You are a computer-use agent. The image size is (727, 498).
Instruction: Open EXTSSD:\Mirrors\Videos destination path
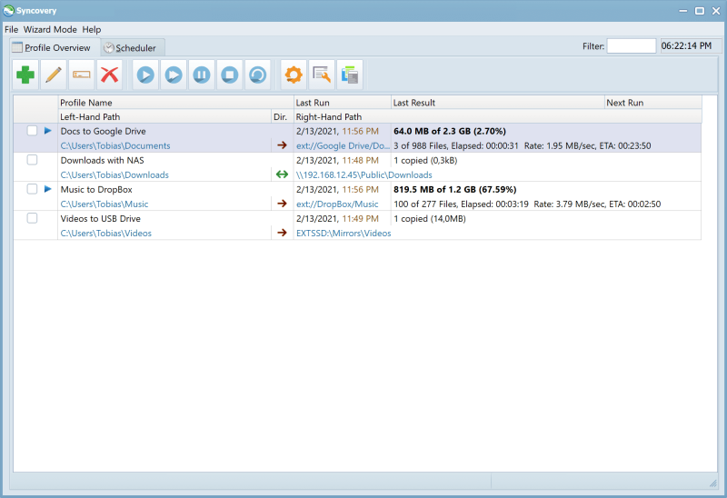pos(344,234)
